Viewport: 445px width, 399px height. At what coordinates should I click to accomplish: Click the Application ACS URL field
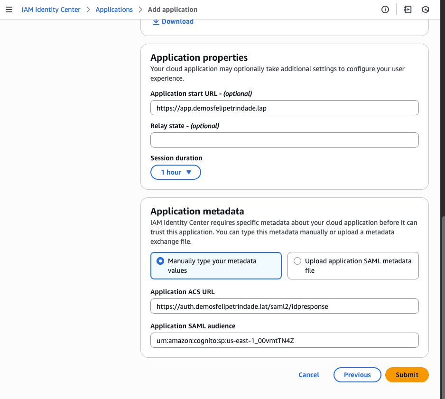pos(284,306)
